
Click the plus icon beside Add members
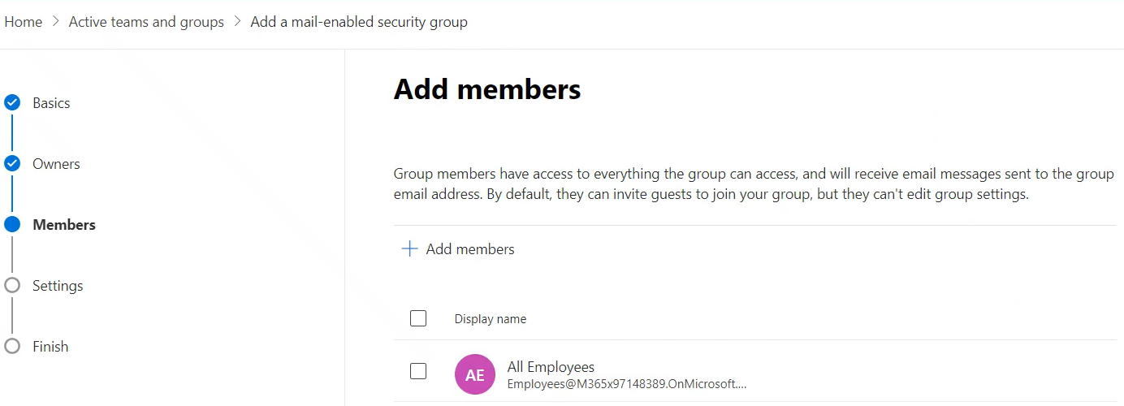tap(409, 249)
